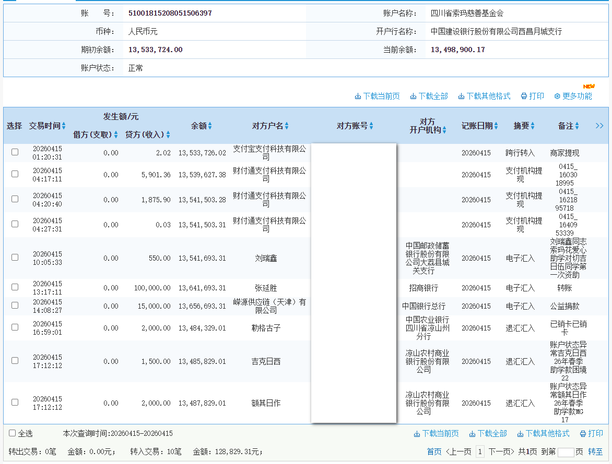This screenshot has height=464, width=612.
Task: Click the 更多功能 NEW feature icon
Action: point(557,96)
